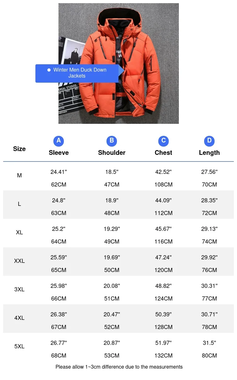Click the L size row label
The image size is (237, 380).
pos(19,204)
